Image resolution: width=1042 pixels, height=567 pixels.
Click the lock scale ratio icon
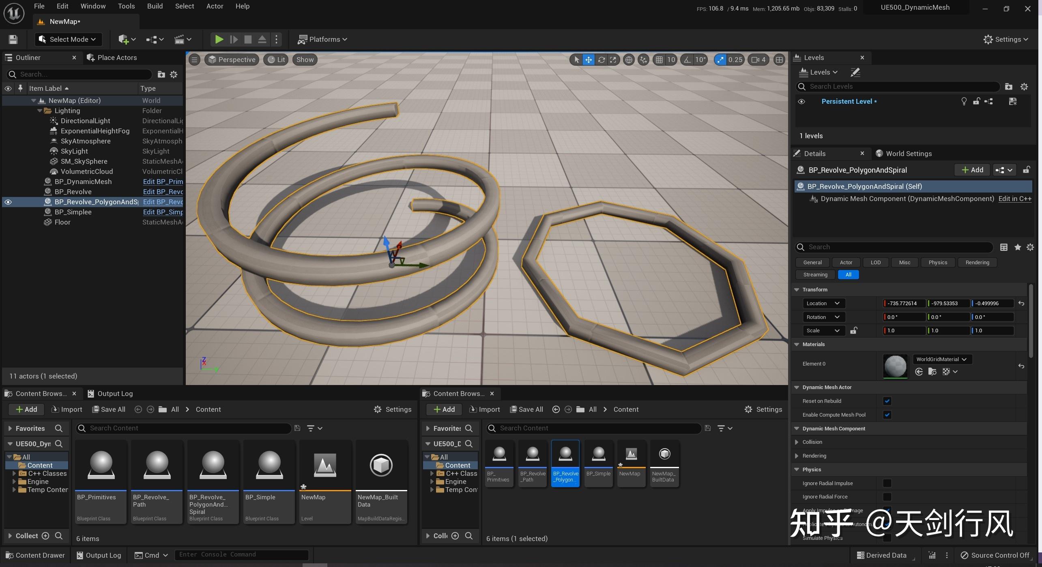(x=853, y=331)
